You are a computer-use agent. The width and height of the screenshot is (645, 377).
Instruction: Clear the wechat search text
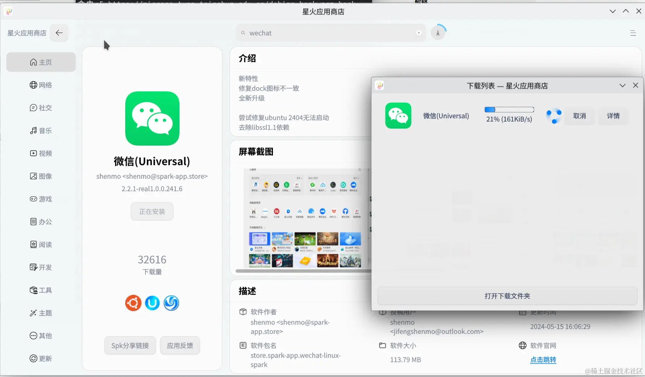pos(419,33)
